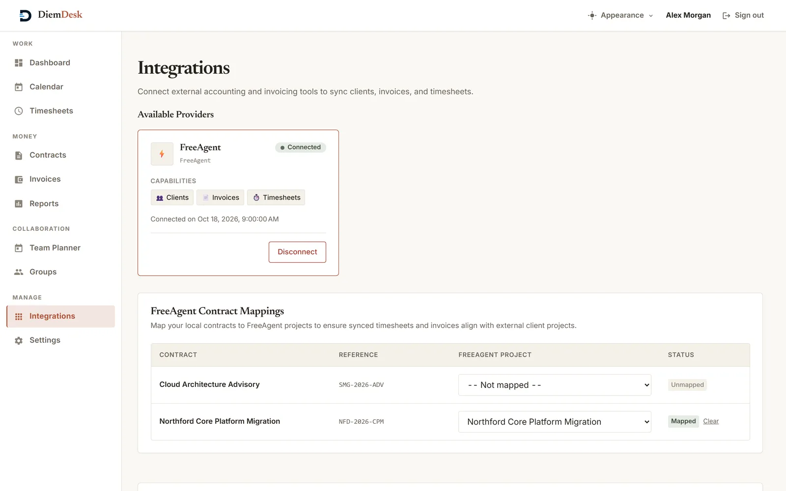Open the Appearance dropdown menu
Image resolution: width=786 pixels, height=491 pixels.
pyautogui.click(x=621, y=15)
